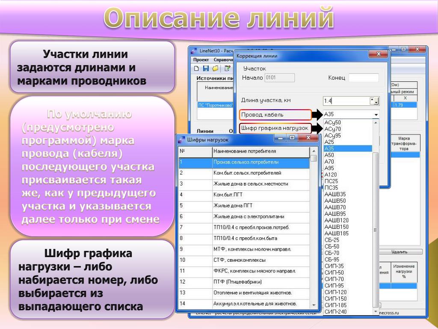
Task: Click the wire list scrollbar down arrow
Action: click(x=376, y=312)
